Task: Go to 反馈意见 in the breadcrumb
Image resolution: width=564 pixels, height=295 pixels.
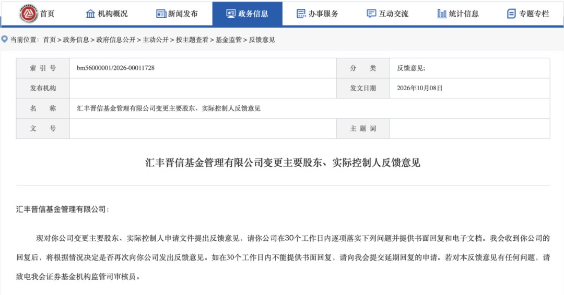Action: [262, 40]
